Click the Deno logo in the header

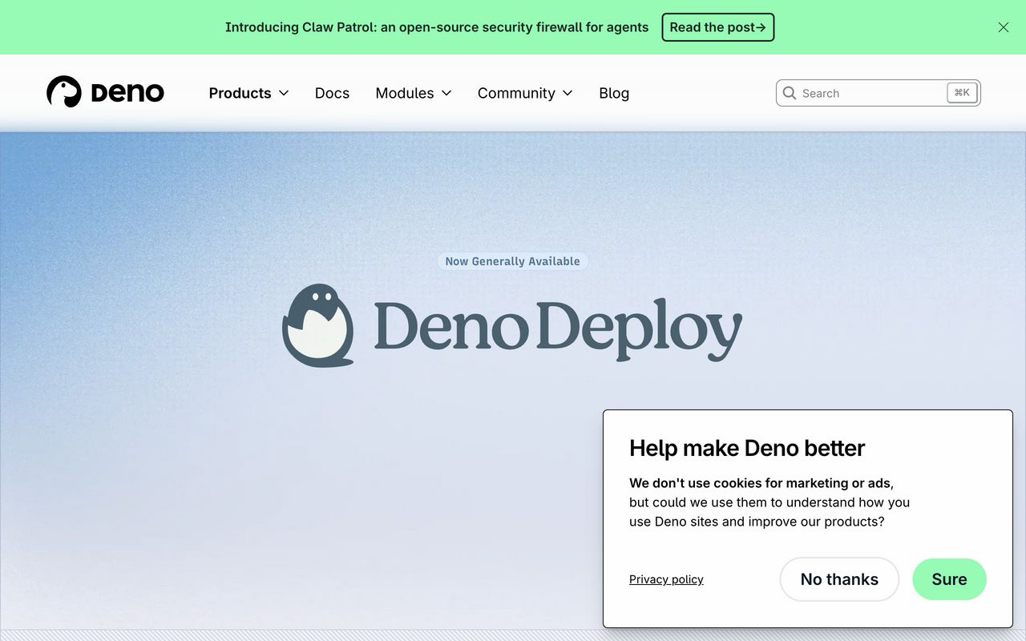tap(105, 92)
